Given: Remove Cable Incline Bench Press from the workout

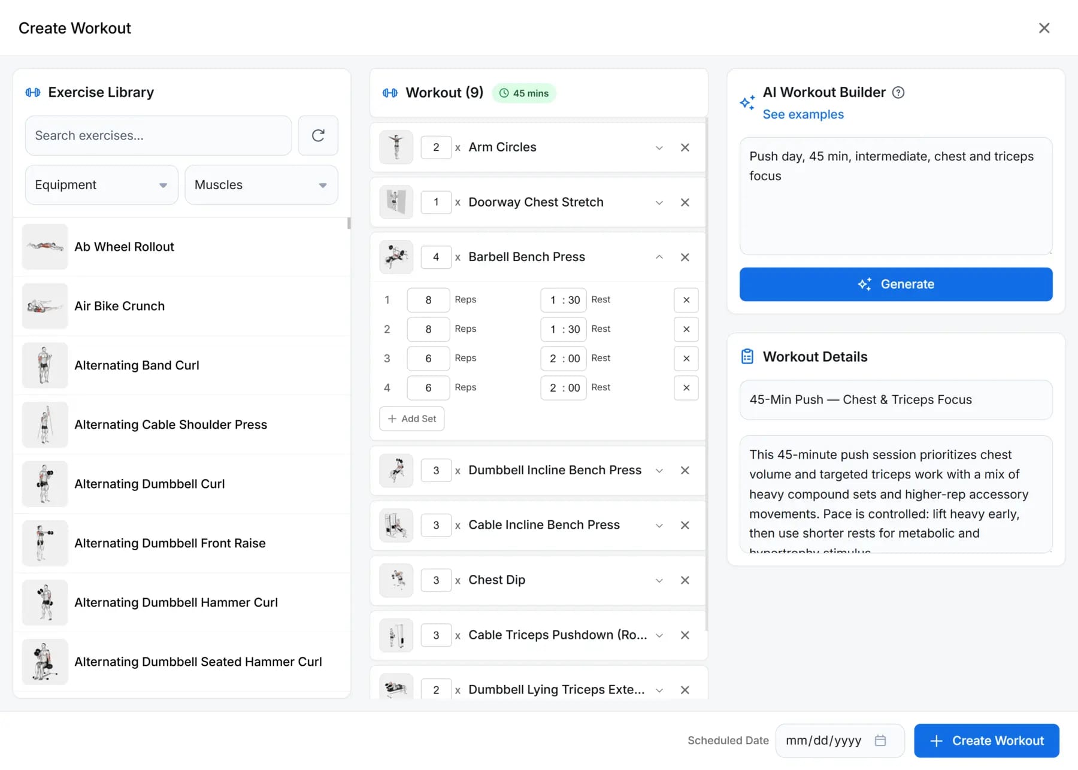Looking at the screenshot, I should coord(685,525).
